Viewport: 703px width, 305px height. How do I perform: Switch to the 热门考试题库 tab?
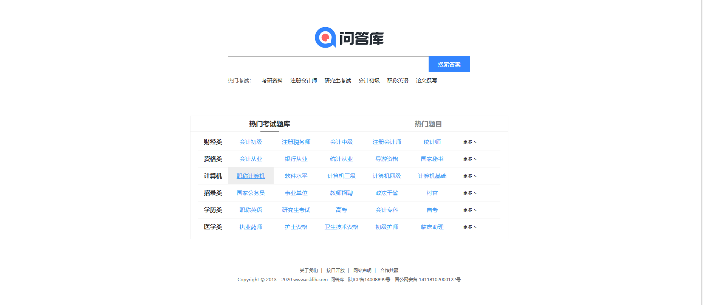pyautogui.click(x=269, y=124)
